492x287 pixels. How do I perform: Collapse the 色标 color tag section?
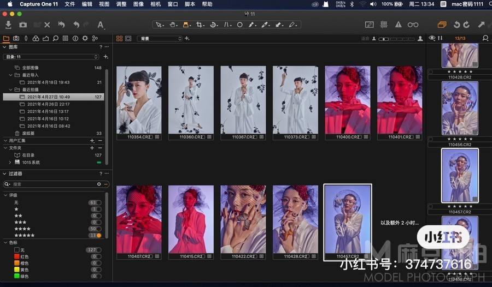coord(5,242)
